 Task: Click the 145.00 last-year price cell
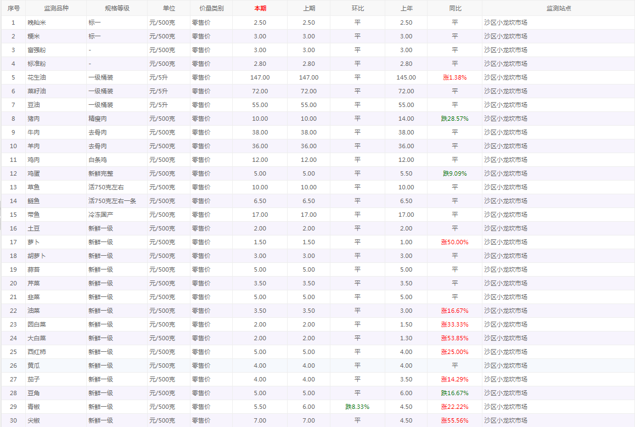point(406,77)
